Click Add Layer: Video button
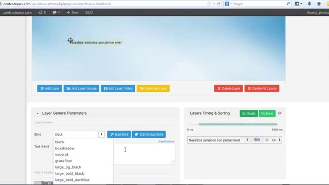The image size is (329, 185). click(118, 88)
